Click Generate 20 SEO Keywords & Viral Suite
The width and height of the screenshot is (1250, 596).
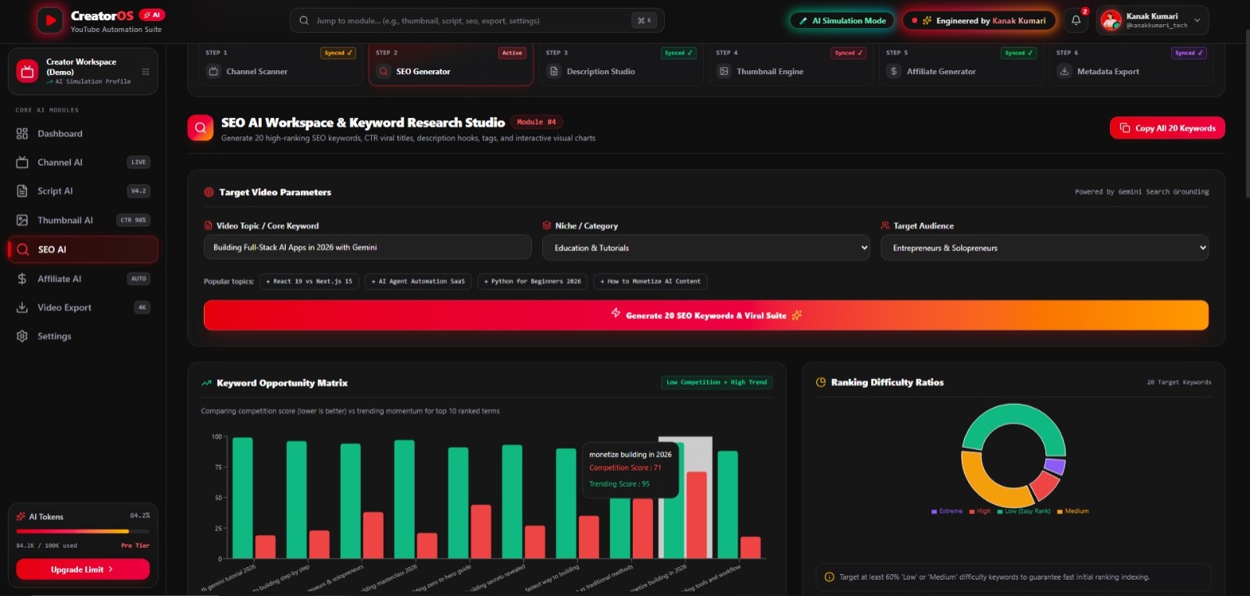pyautogui.click(x=706, y=315)
